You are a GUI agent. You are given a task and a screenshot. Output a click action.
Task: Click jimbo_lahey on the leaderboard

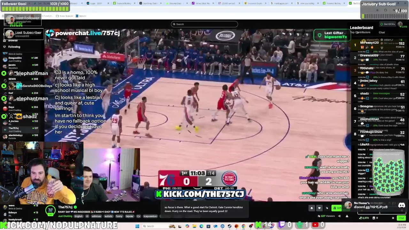click(369, 81)
